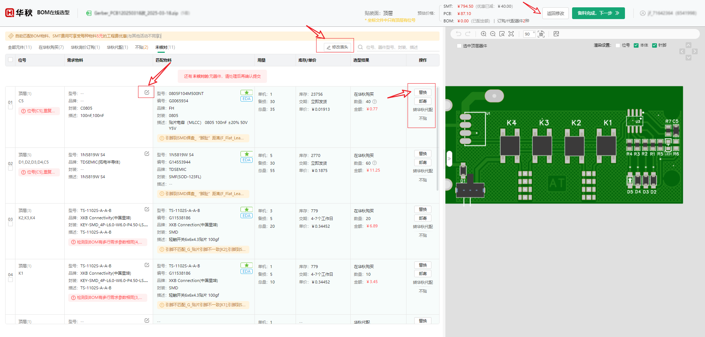Click the 返回修改 button
705x337 pixels.
coord(555,13)
